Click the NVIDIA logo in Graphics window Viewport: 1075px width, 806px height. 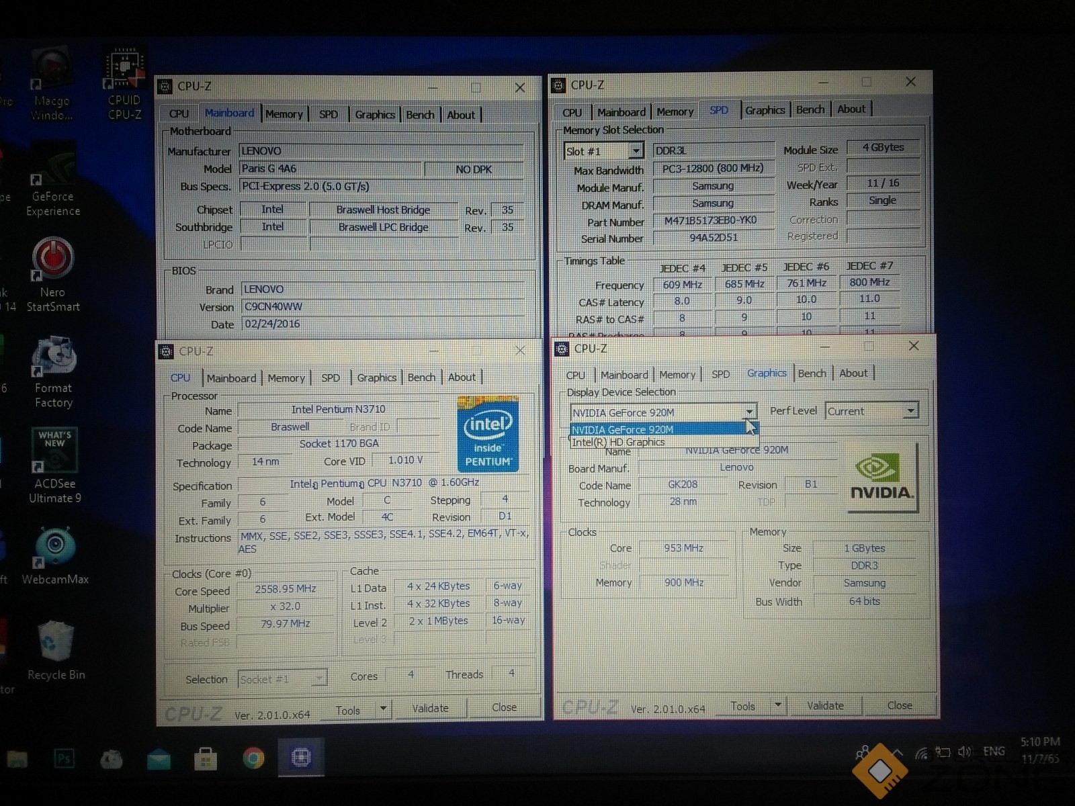pos(881,478)
